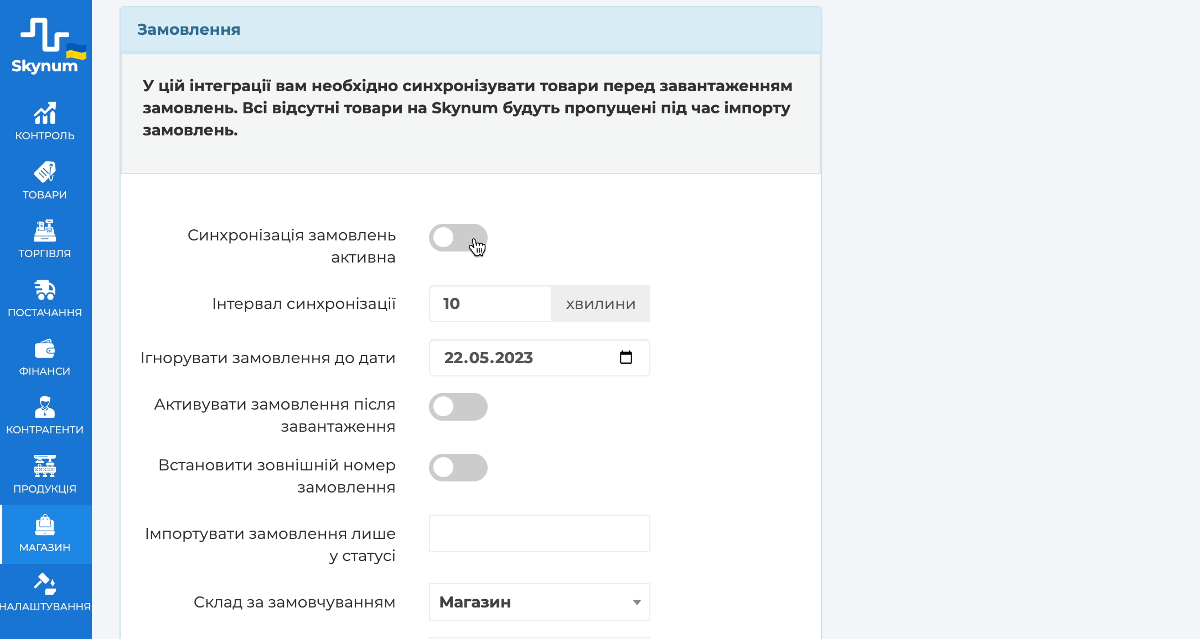Open the calendar date picker icon
Viewport: 1200px width, 639px height.
(626, 358)
